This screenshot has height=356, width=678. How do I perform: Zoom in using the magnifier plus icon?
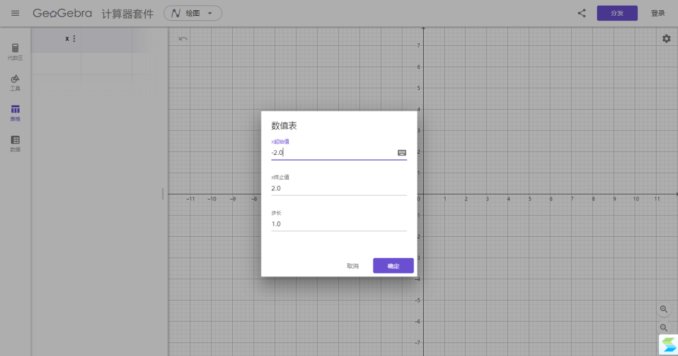click(x=664, y=310)
